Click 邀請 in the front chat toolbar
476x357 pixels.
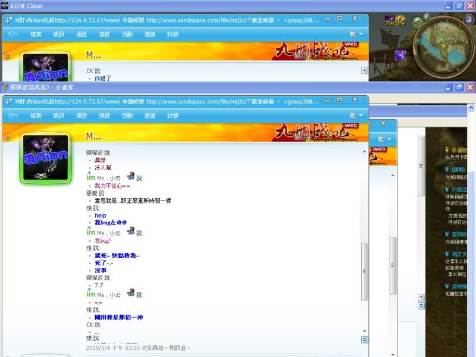pyautogui.click(x=150, y=115)
